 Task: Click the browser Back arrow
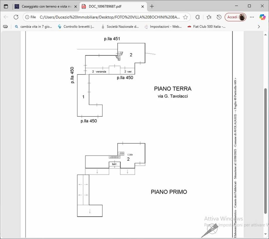[x=6, y=17]
